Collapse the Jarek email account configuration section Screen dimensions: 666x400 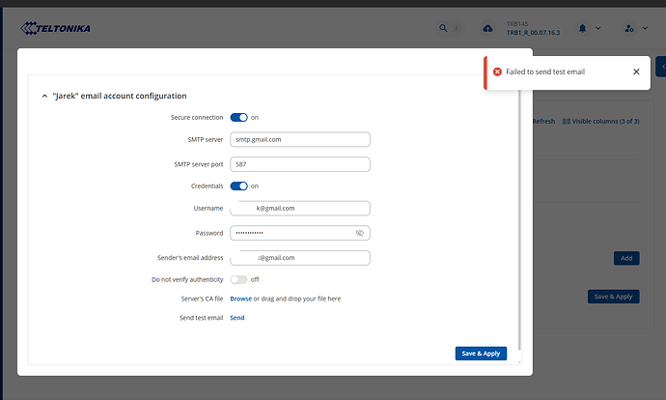coord(43,96)
